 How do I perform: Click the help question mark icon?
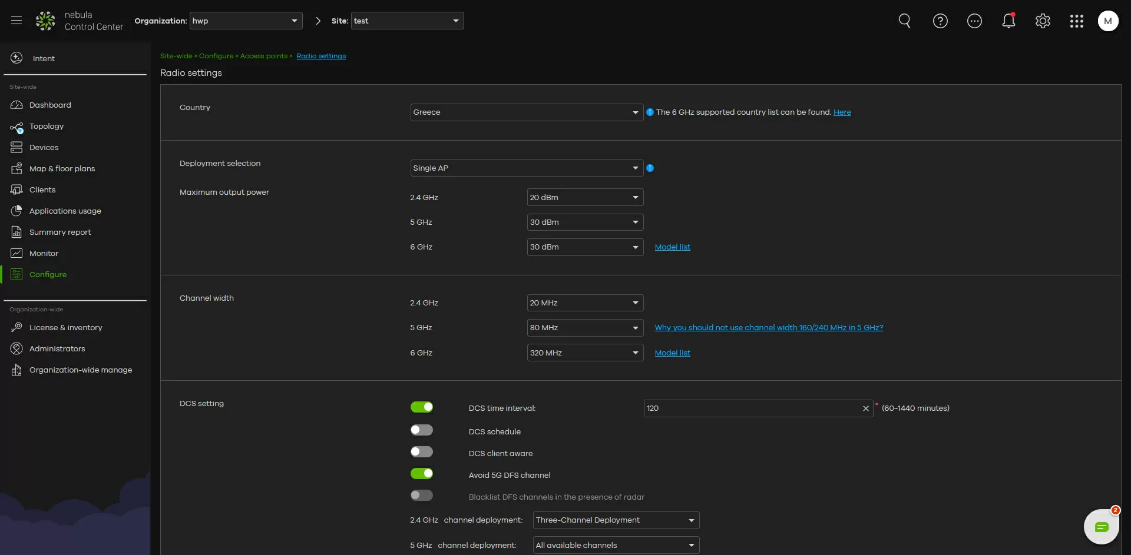(x=940, y=21)
